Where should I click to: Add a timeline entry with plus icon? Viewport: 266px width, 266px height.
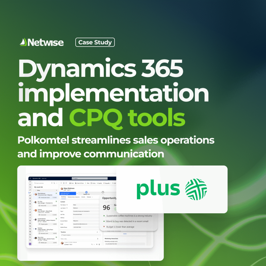[x=97, y=232]
